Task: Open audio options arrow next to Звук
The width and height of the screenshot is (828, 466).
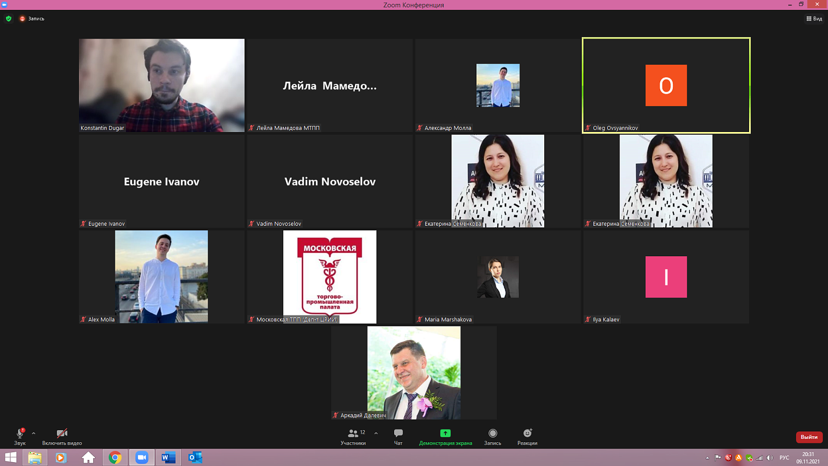Action: (x=34, y=433)
